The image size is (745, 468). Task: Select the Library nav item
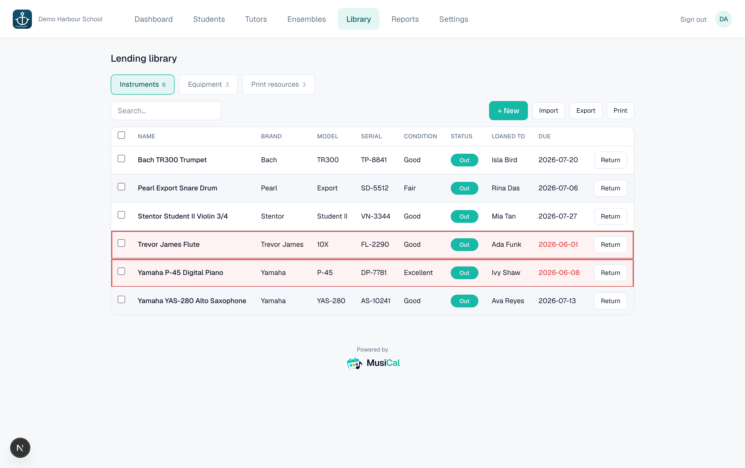pyautogui.click(x=358, y=19)
